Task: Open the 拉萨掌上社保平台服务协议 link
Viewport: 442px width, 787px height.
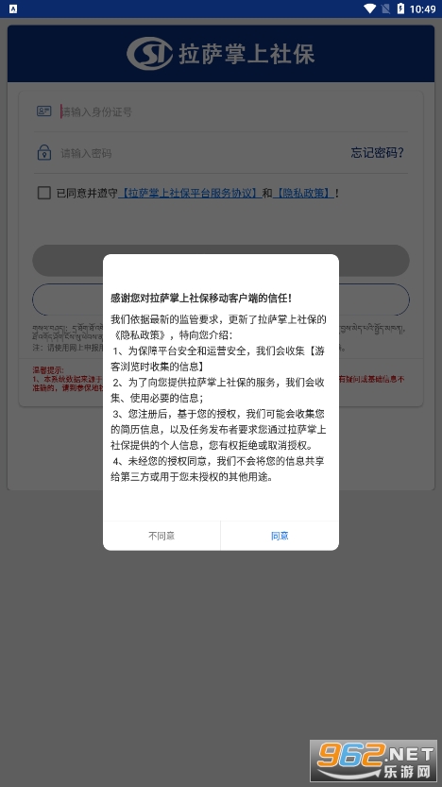Action: (x=190, y=194)
